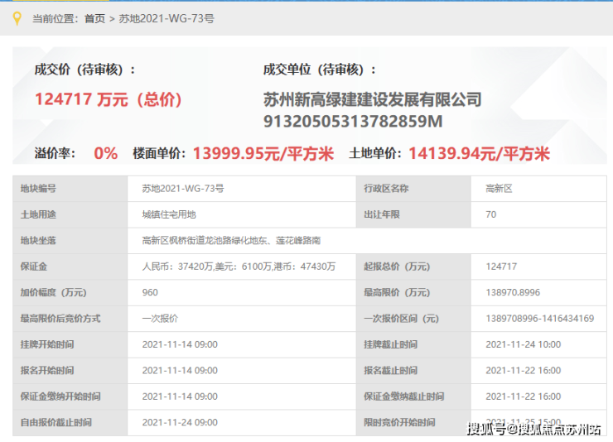Viewport: 613px width, 442px height.
Task: Click listing end time 2021-11-24 10:00
Action: pyautogui.click(x=523, y=344)
